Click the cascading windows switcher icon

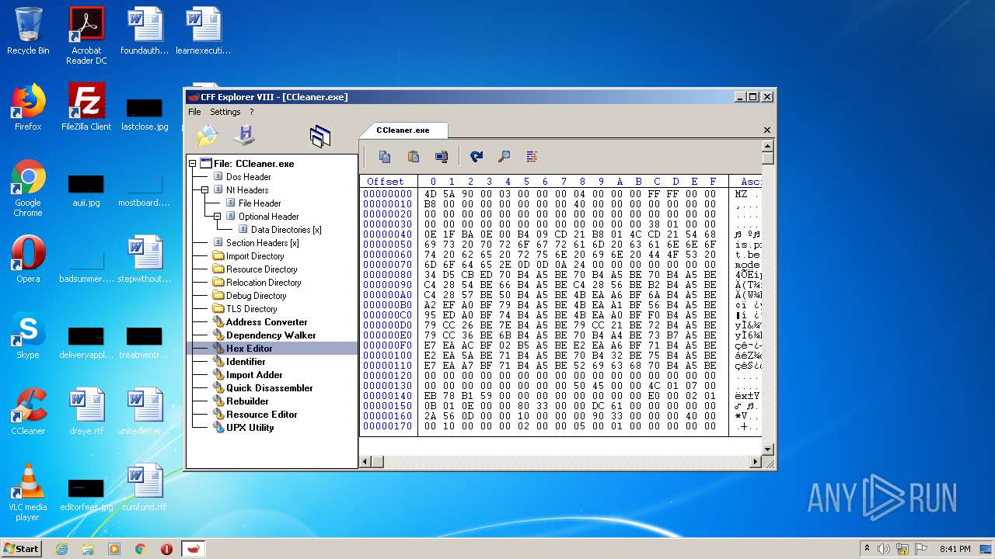319,137
